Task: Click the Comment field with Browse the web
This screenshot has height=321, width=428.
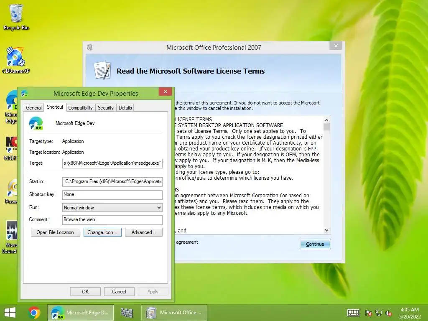Action: click(112, 220)
